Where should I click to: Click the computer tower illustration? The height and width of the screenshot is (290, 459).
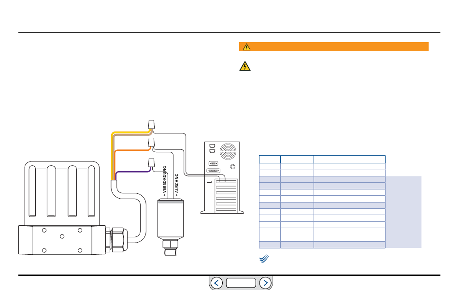pos(222,177)
